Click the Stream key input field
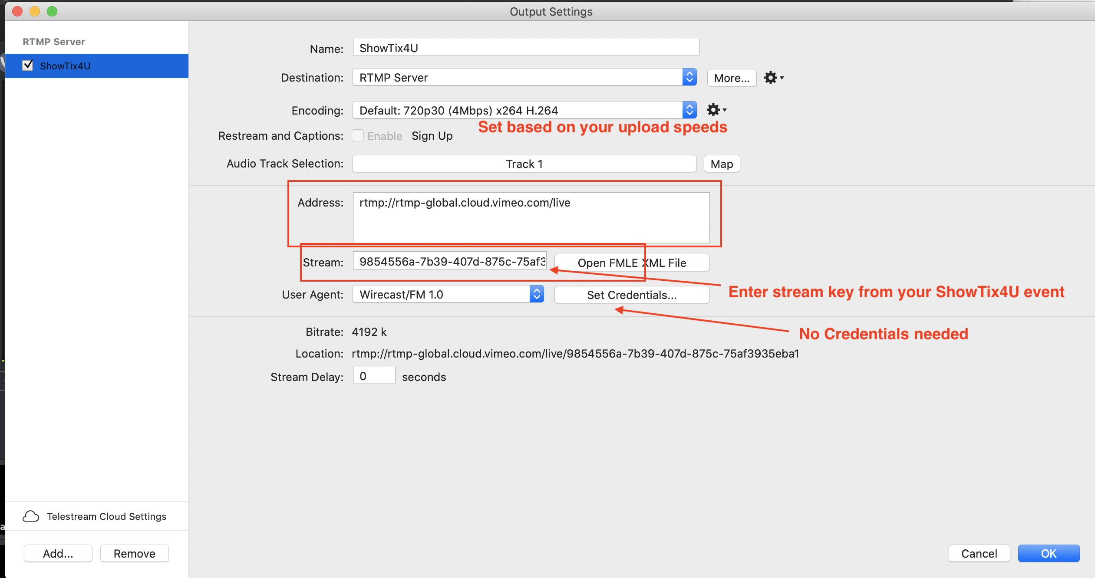1095x578 pixels. [x=449, y=261]
